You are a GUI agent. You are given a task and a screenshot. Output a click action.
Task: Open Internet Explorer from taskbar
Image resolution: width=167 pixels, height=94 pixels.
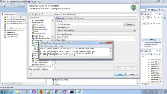tap(11, 92)
